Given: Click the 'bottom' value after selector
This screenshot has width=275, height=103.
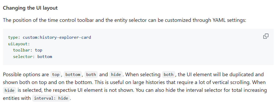Looking at the screenshot, I should pyautogui.click(x=45, y=57).
